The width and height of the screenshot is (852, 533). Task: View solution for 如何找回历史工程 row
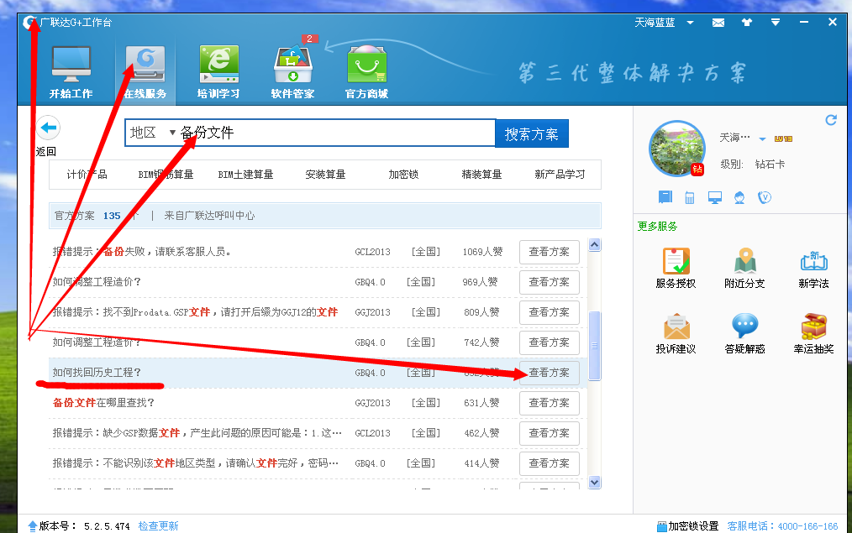click(550, 373)
